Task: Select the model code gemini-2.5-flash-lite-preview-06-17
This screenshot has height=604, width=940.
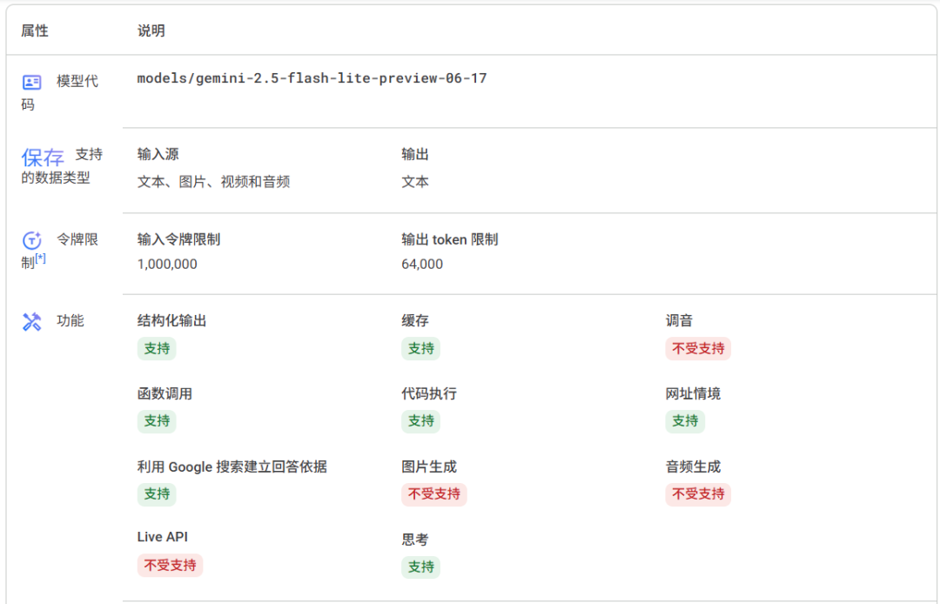Action: click(x=312, y=78)
